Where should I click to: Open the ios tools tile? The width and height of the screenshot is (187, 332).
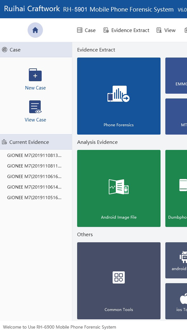[176, 301]
